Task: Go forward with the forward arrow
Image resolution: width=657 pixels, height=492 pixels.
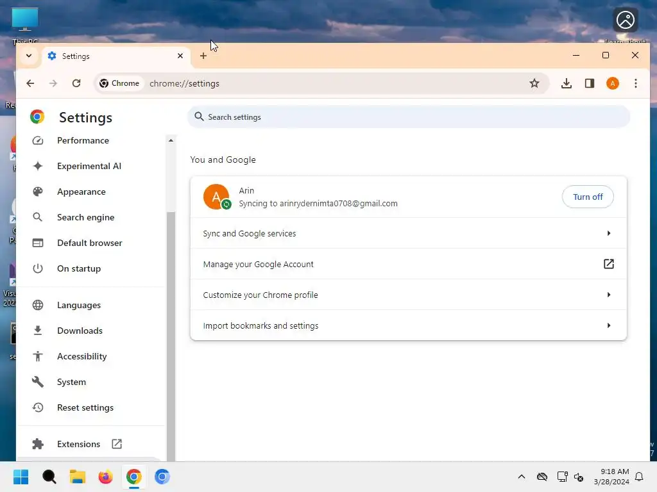Action: tap(53, 83)
